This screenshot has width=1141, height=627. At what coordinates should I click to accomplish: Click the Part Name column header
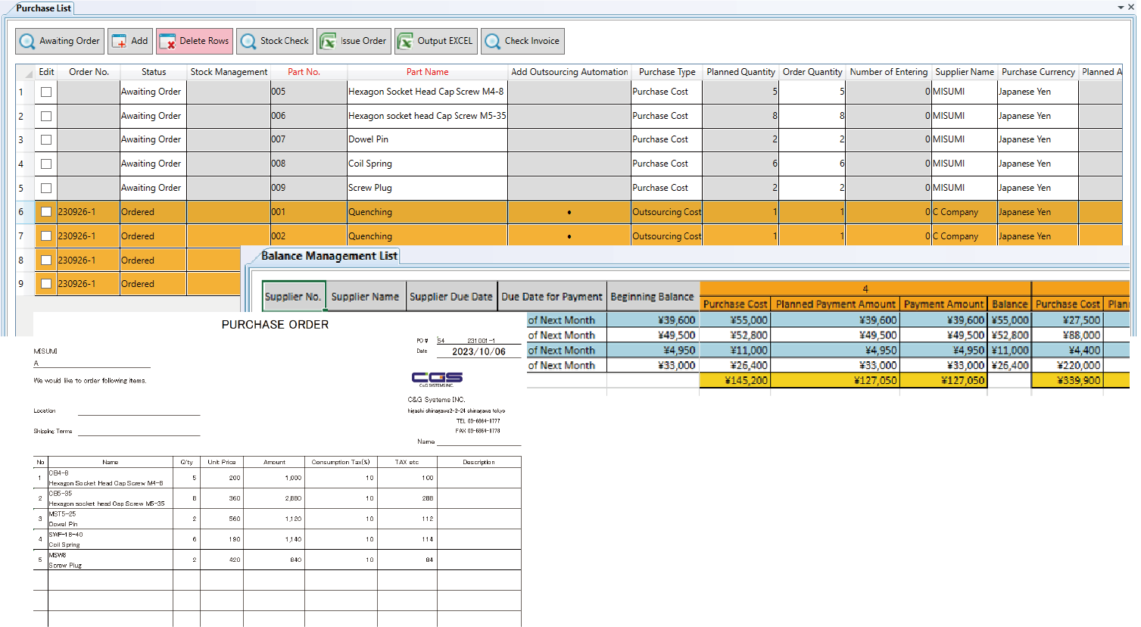click(427, 72)
